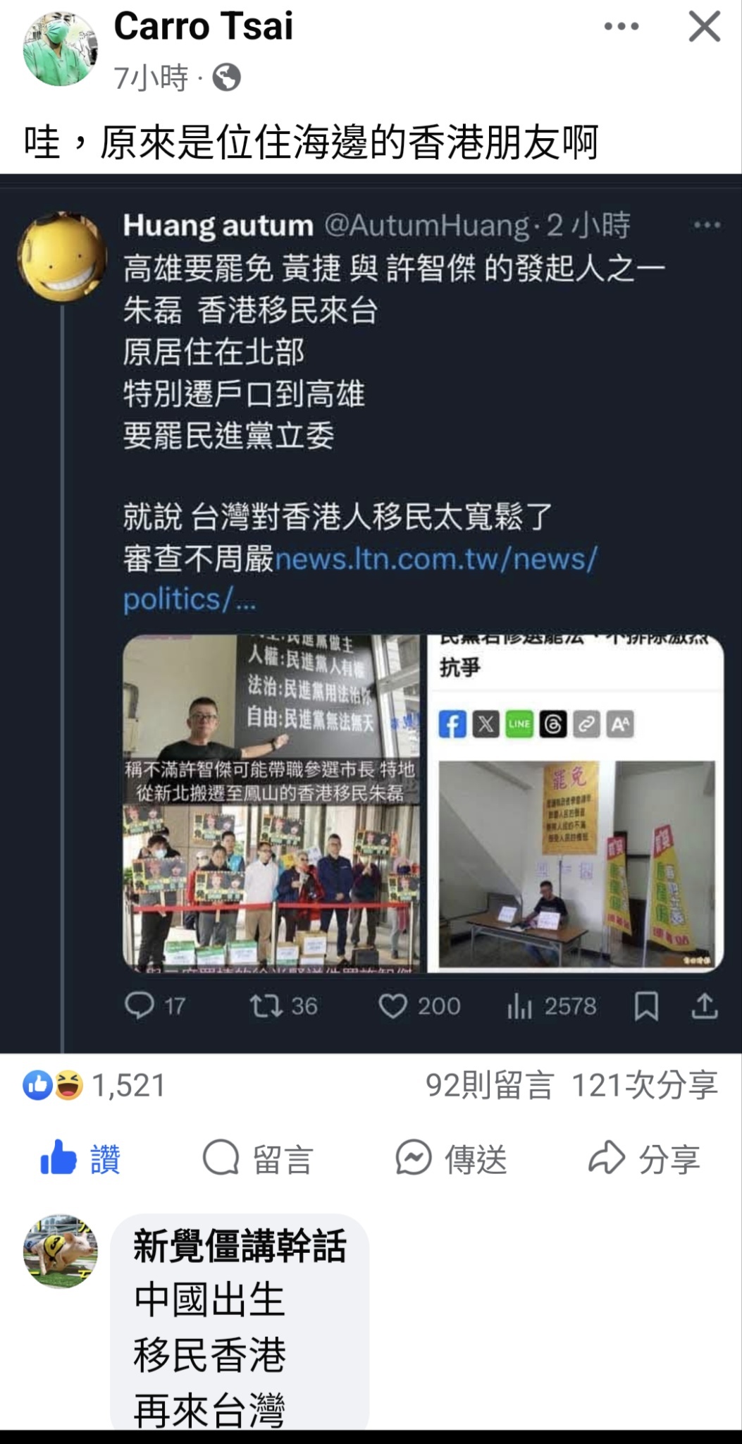Click the tweet views chart icon showing 2578
The width and height of the screenshot is (742, 1444).
click(519, 1006)
